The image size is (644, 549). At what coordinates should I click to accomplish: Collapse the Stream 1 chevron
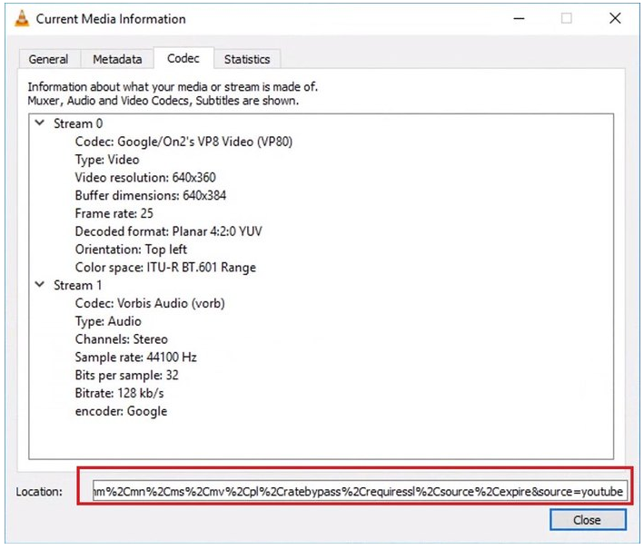pos(40,284)
